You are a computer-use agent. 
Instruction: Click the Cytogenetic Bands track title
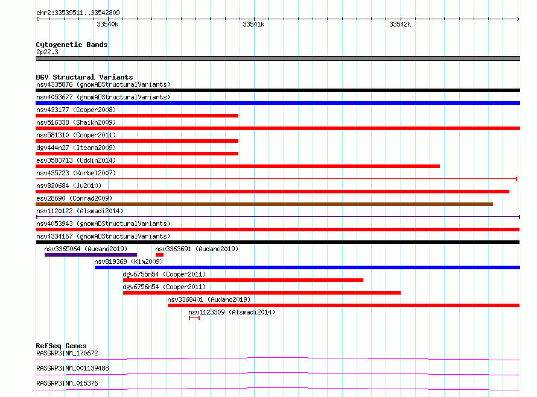72,45
